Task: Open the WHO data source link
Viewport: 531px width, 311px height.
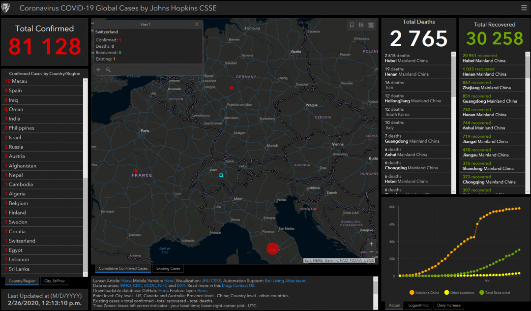Action: tap(125, 285)
